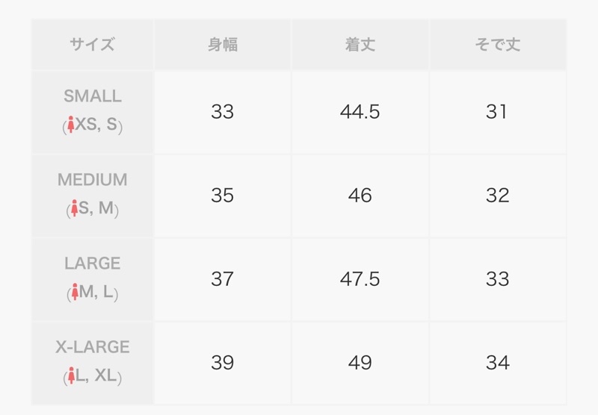Screen dimensions: 598x415
Task: Click the 44.5 length value cell
Action: tap(360, 112)
